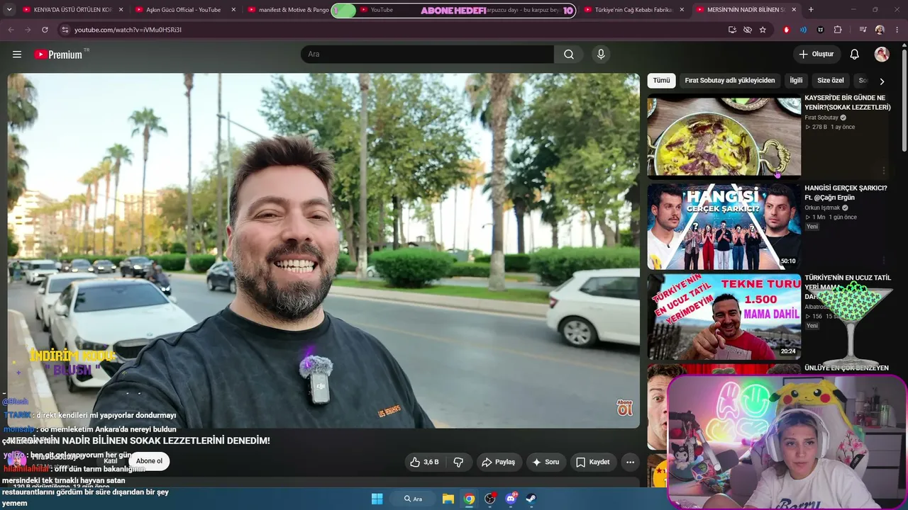Open options for the KAYSERİ'DE video

pos(884,171)
